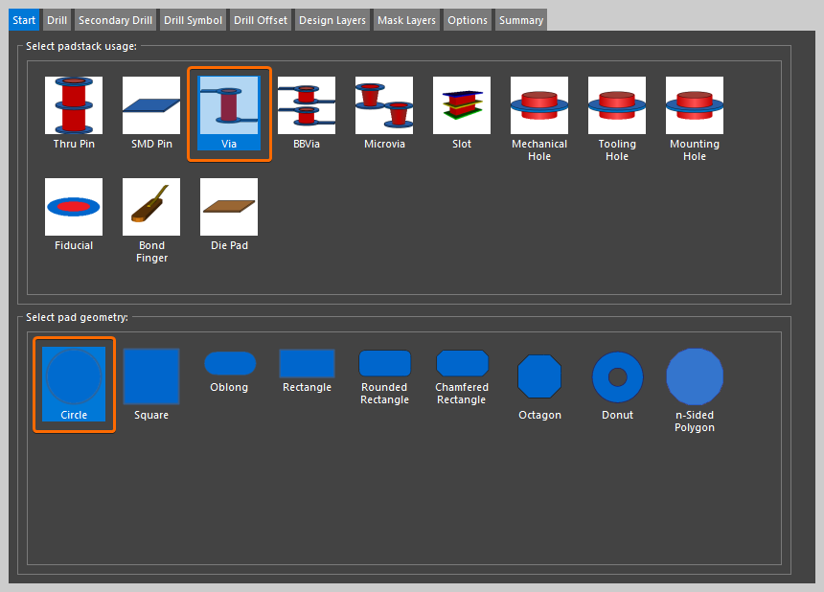This screenshot has width=824, height=592.
Task: Choose SMD Pin padstack usage
Action: (x=151, y=105)
